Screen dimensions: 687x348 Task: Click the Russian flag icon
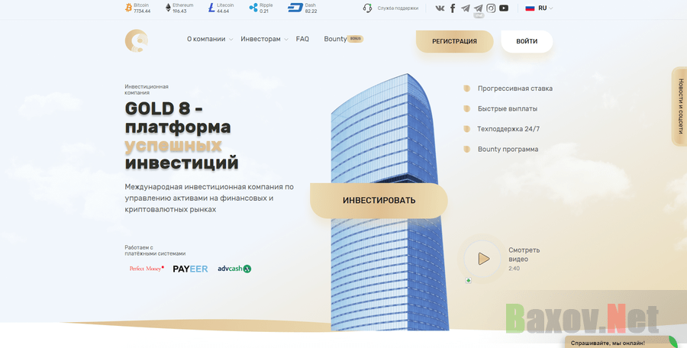pyautogui.click(x=531, y=8)
